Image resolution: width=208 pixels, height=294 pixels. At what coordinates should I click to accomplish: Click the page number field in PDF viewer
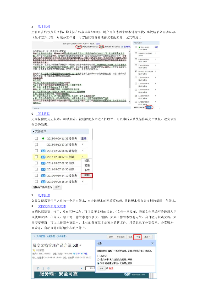(x=90, y=268)
